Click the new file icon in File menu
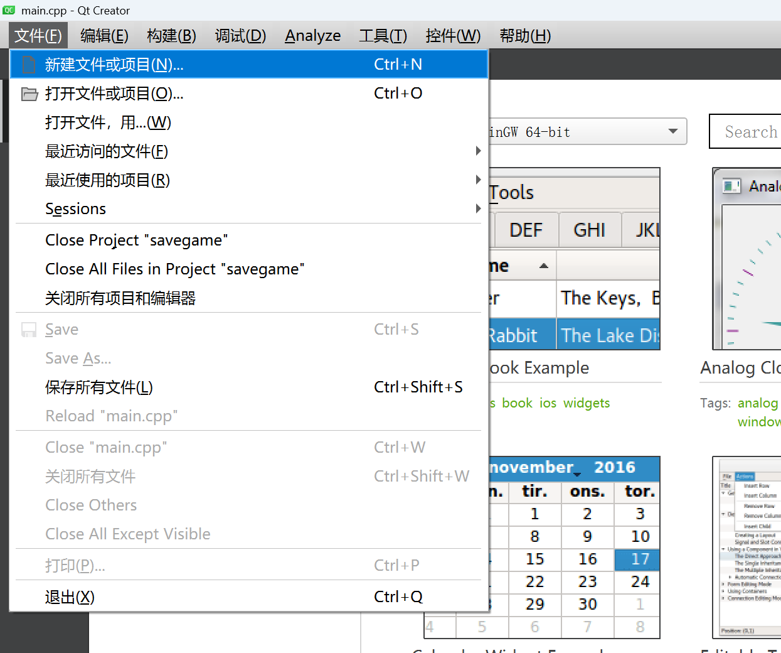The width and height of the screenshot is (781, 653). [29, 65]
